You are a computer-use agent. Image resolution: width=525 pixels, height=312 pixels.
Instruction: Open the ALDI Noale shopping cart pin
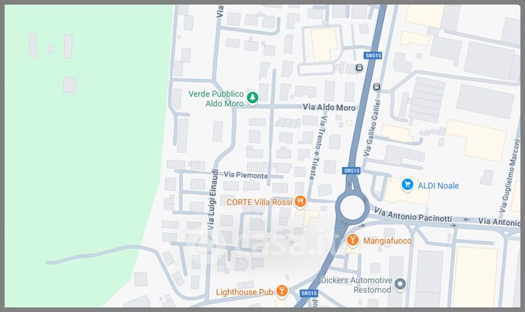(407, 184)
